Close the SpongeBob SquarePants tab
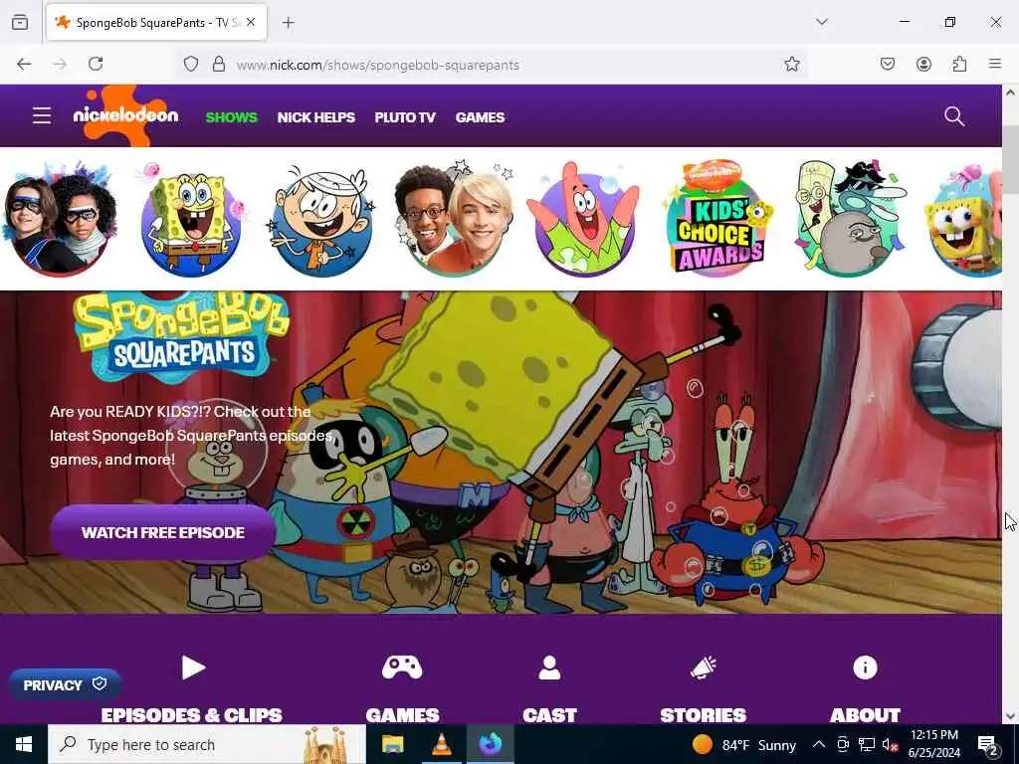This screenshot has width=1019, height=764. point(251,22)
